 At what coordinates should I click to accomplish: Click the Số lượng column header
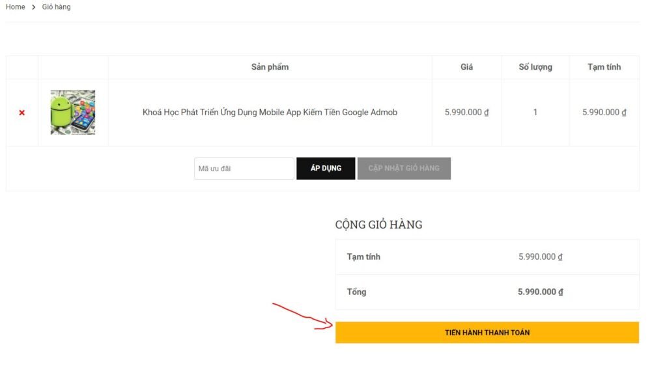pyautogui.click(x=535, y=67)
